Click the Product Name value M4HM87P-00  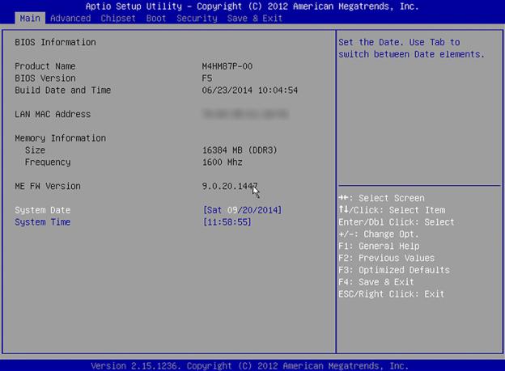[x=227, y=66]
